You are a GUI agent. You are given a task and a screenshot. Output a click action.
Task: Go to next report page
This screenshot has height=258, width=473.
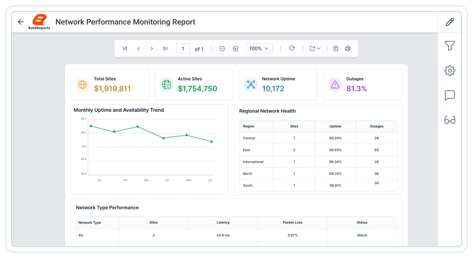152,48
